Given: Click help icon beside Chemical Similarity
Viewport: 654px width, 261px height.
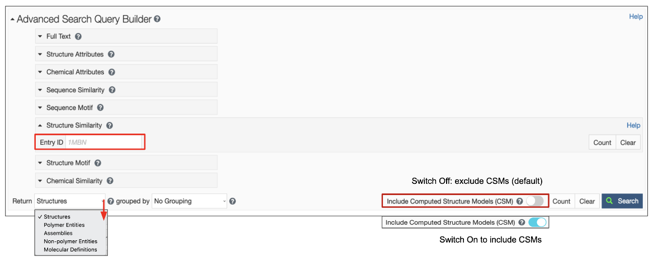Looking at the screenshot, I should coord(110,181).
